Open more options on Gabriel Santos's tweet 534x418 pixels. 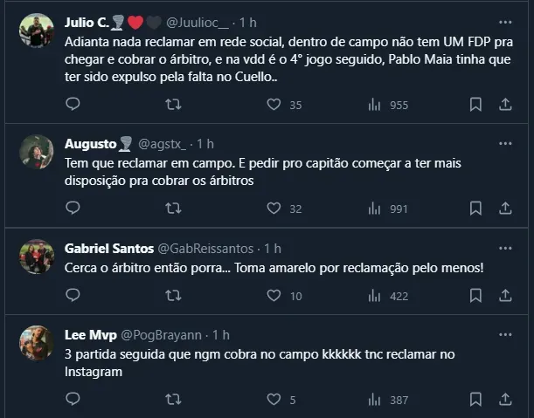[505, 248]
